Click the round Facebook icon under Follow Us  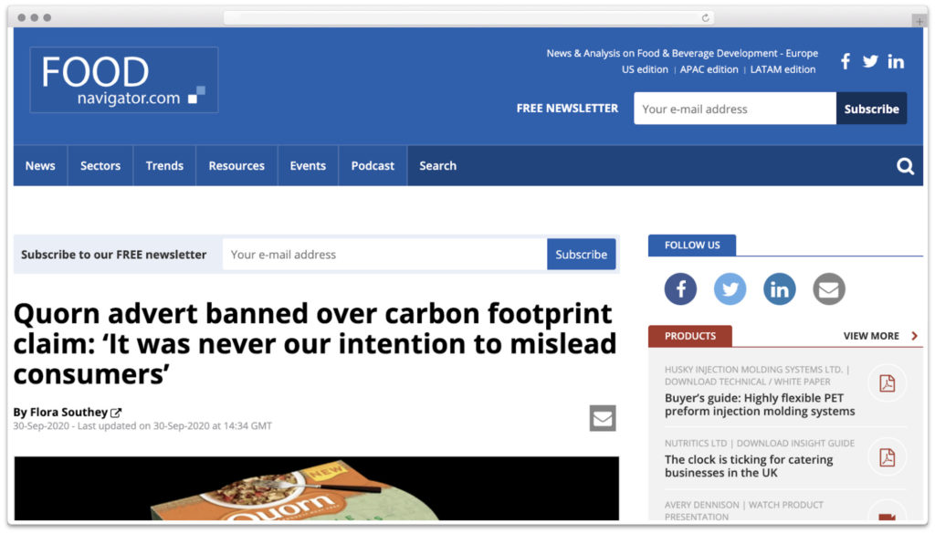click(680, 289)
